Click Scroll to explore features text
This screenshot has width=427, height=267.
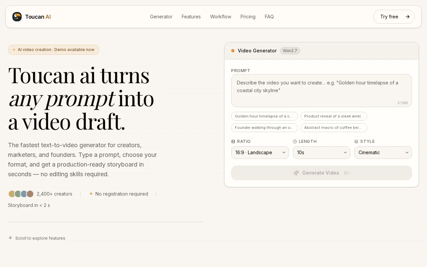[40, 238]
